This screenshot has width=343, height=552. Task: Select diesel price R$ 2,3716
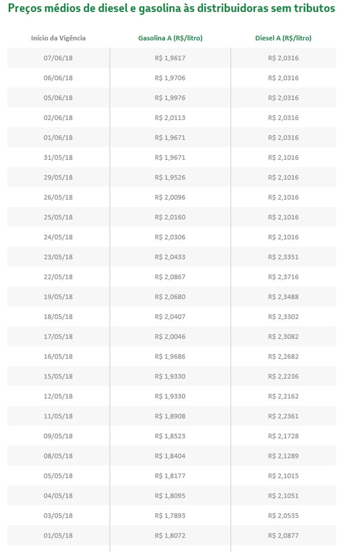point(283,277)
